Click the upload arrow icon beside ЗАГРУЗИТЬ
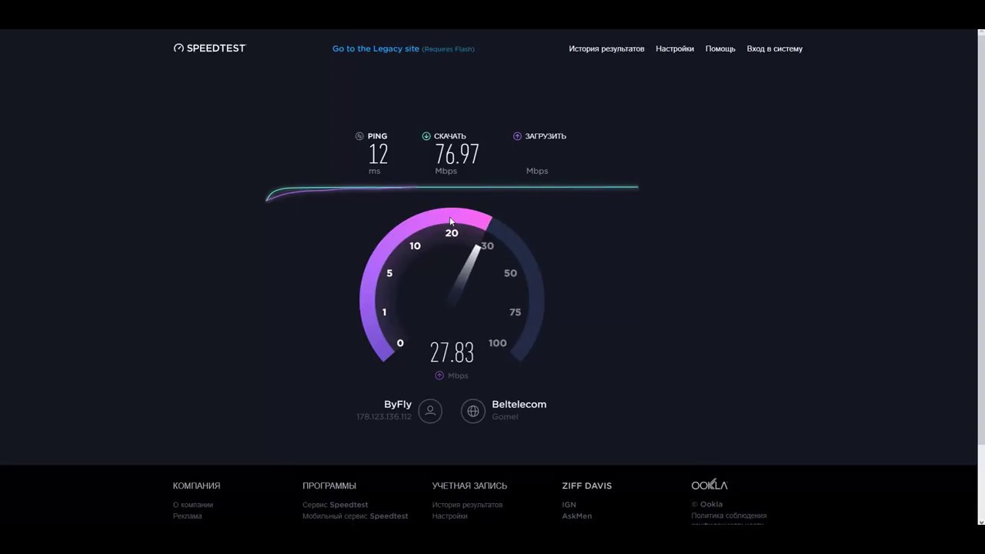Viewport: 985px width, 554px height. pos(517,136)
